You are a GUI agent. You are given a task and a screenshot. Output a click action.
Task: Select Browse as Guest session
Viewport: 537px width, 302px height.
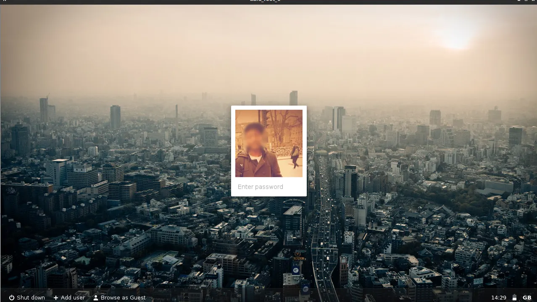click(x=119, y=297)
